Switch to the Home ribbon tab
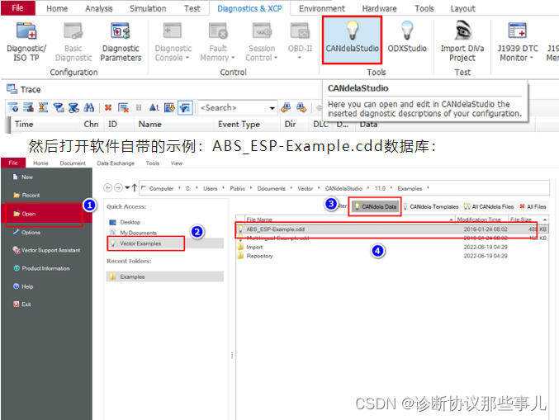559x420 pixels. [57, 8]
